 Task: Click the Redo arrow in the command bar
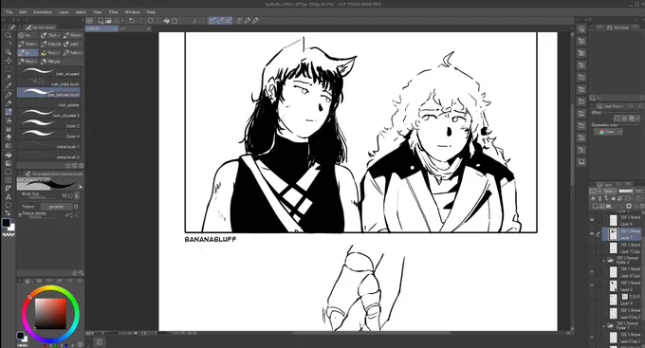click(x=139, y=21)
